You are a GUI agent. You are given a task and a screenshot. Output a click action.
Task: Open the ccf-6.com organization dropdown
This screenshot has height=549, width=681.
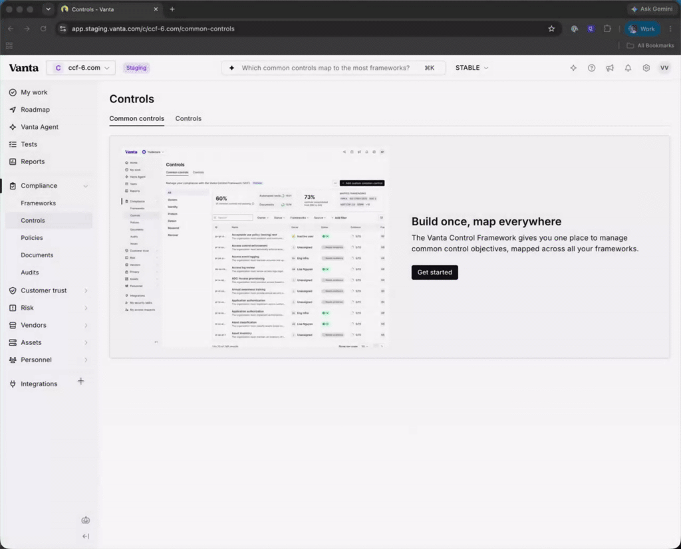pos(80,68)
